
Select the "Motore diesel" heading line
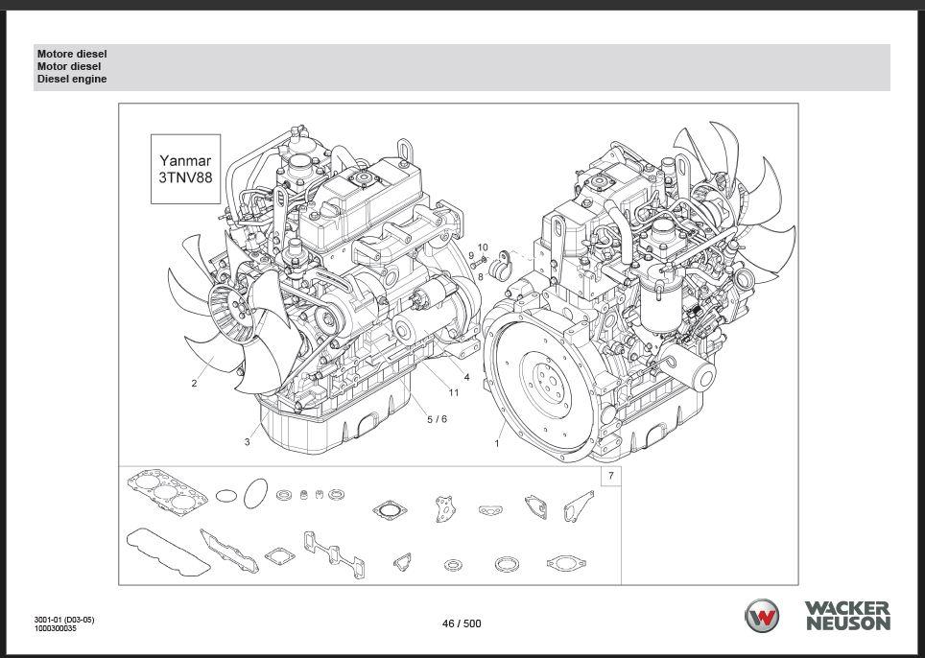[72, 55]
